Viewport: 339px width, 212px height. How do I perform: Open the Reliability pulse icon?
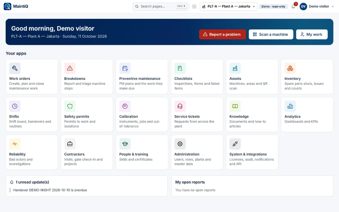(15, 144)
